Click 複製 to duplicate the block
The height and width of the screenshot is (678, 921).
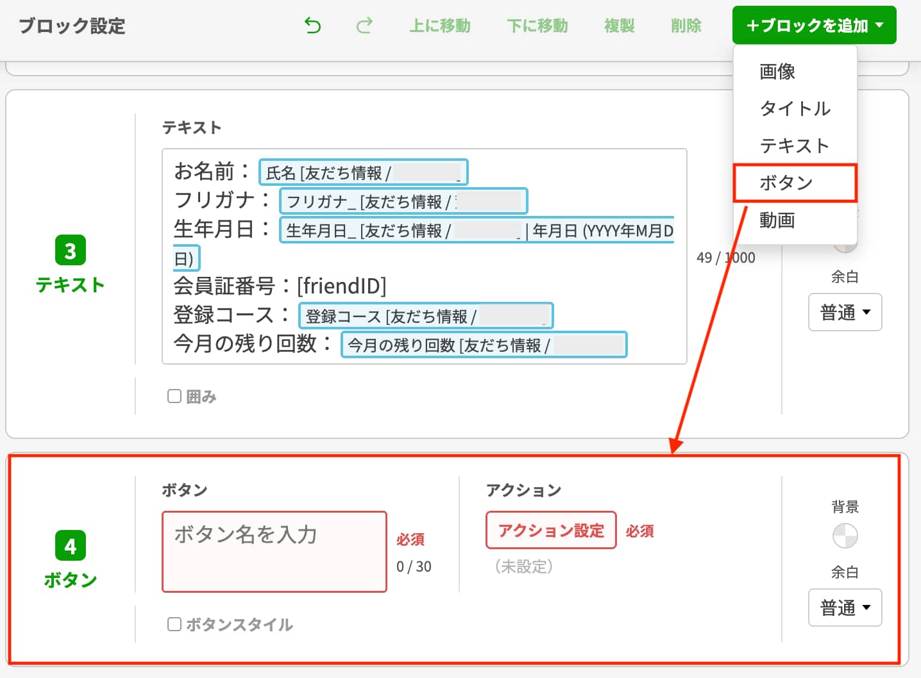(x=619, y=26)
